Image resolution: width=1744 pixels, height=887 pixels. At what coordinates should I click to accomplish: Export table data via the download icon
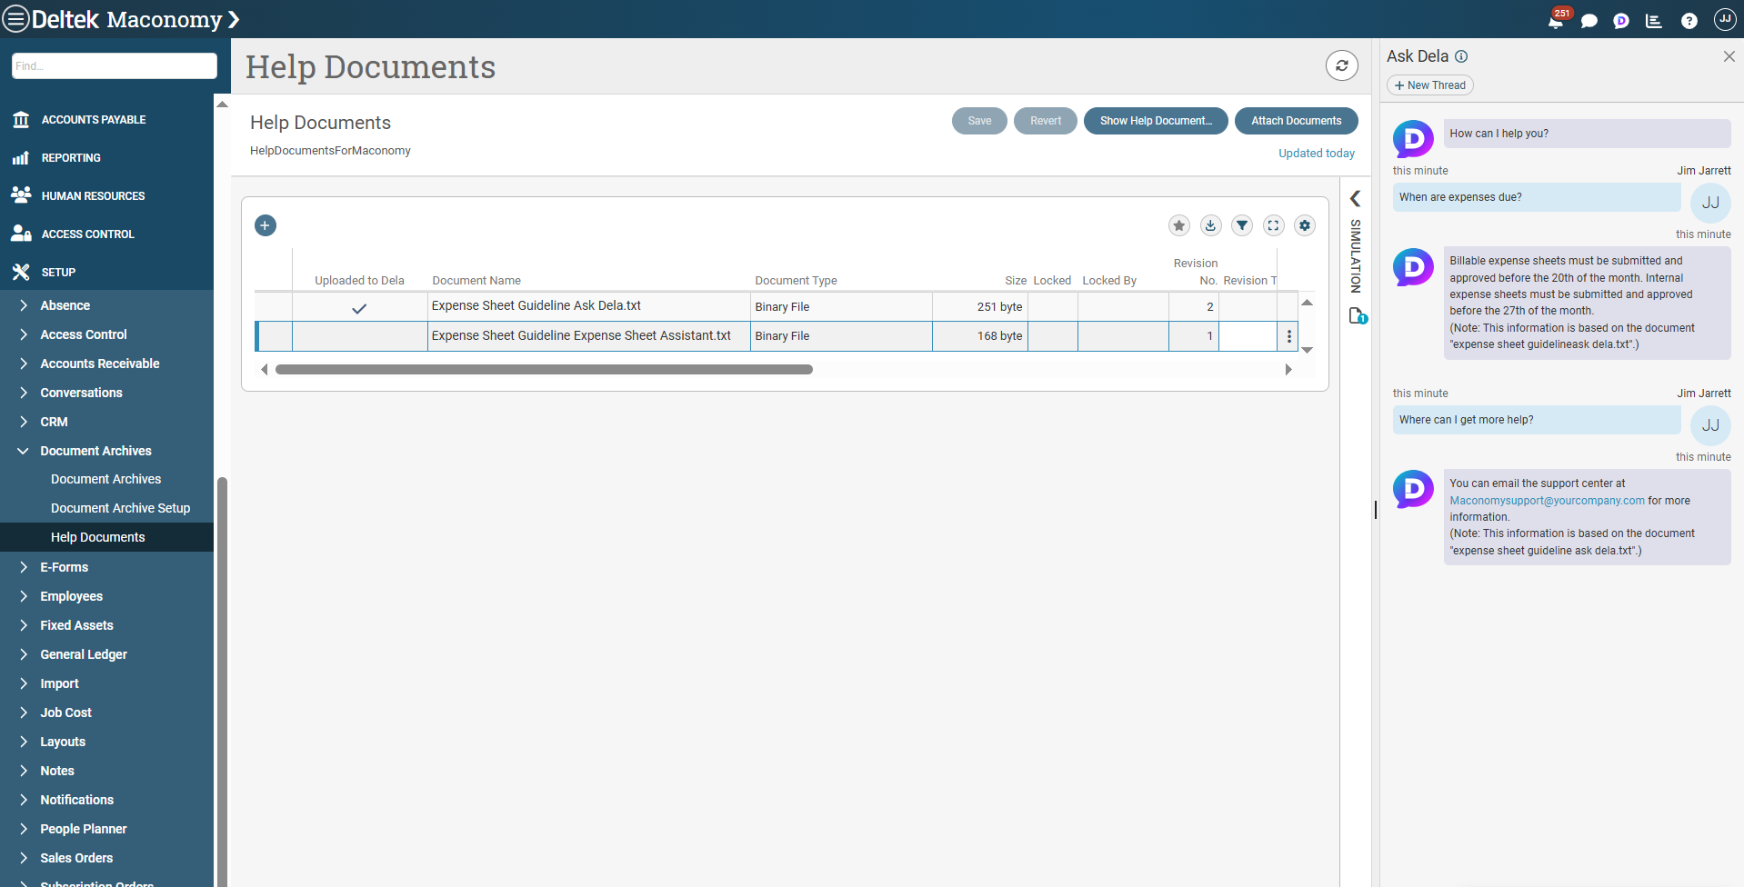(x=1210, y=225)
